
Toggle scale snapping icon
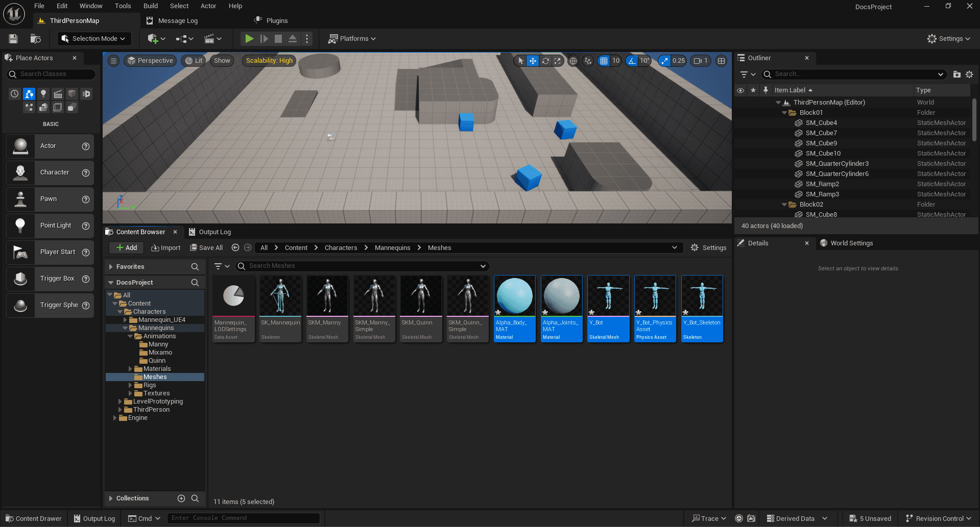(664, 61)
